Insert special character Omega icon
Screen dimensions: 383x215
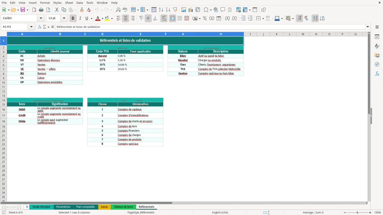tap(206, 10)
